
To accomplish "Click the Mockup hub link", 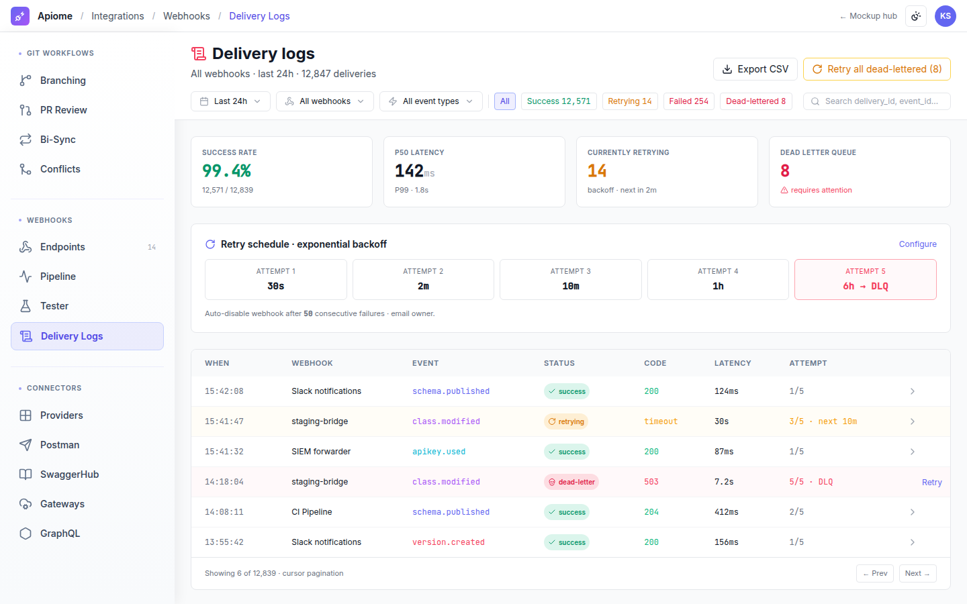I will 868,16.
